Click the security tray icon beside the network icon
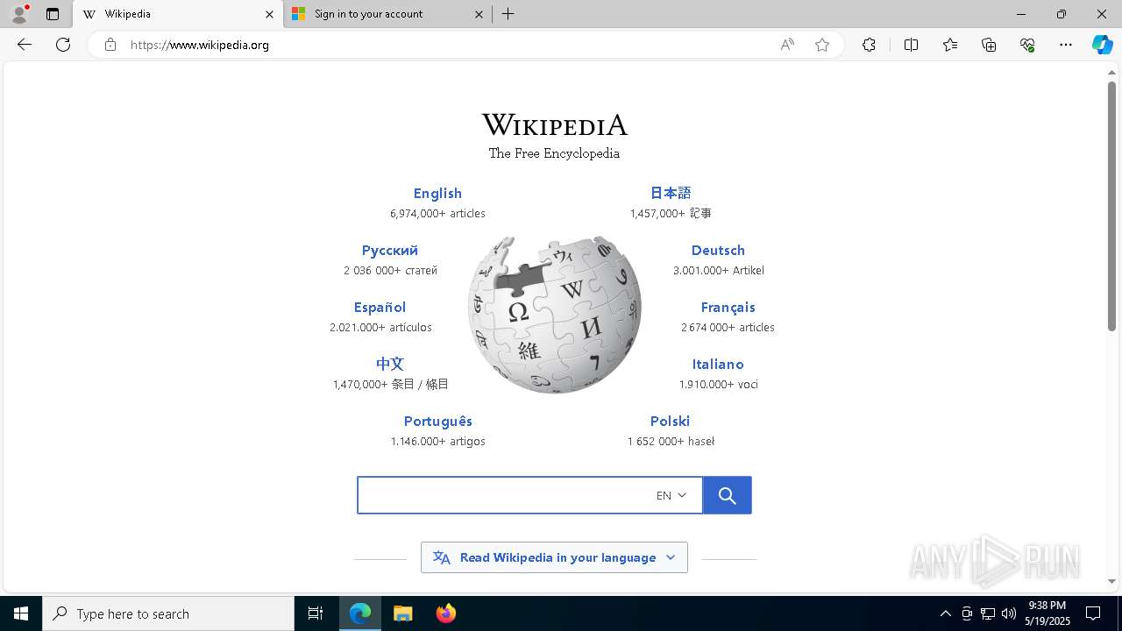1122x631 pixels. coord(967,613)
